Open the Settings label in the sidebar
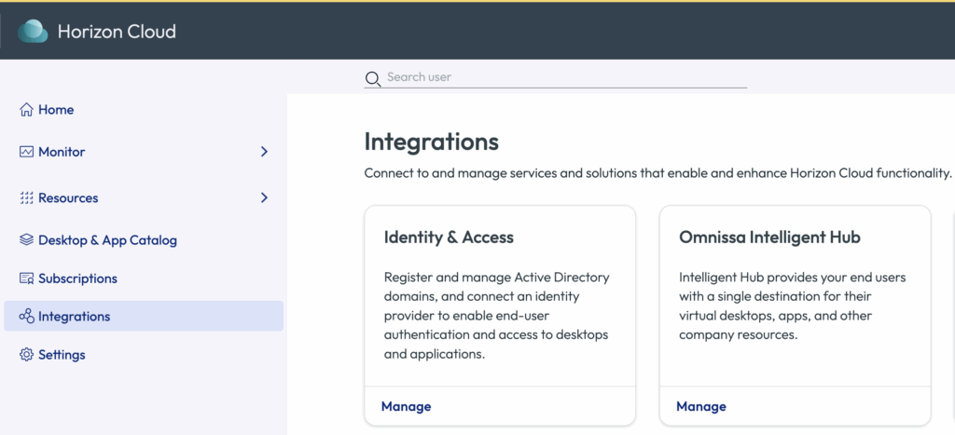Viewport: 955px width, 435px height. point(62,355)
